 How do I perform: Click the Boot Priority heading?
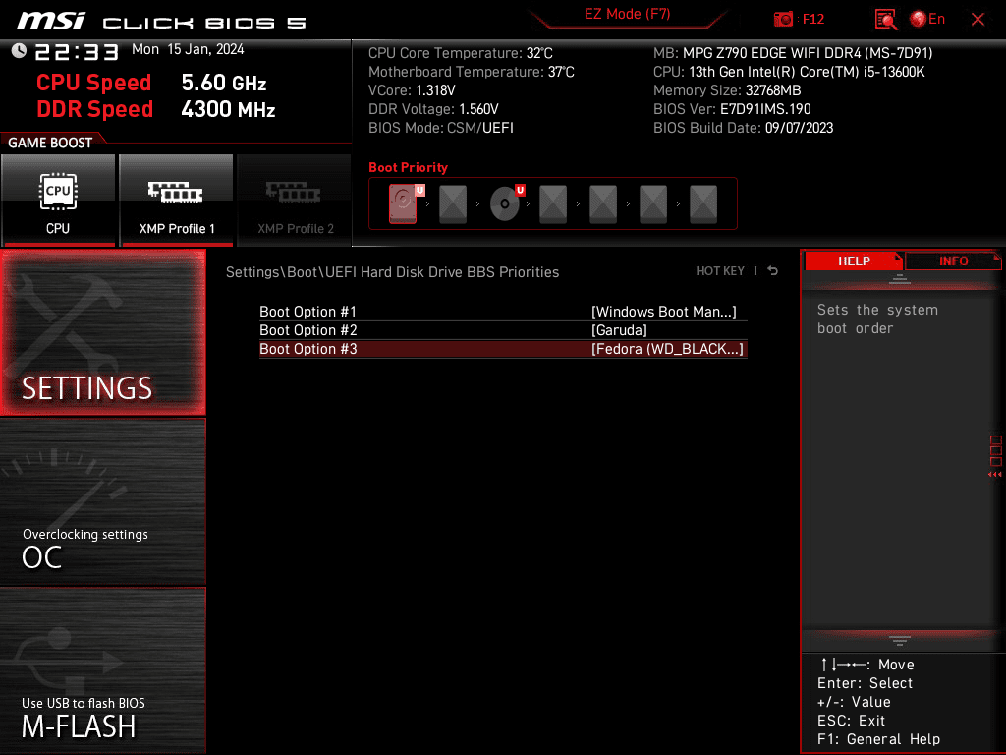(408, 167)
